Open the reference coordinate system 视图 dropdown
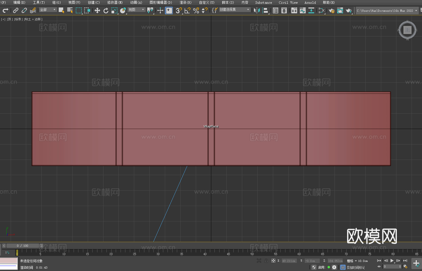The image size is (422, 271). tap(136, 10)
